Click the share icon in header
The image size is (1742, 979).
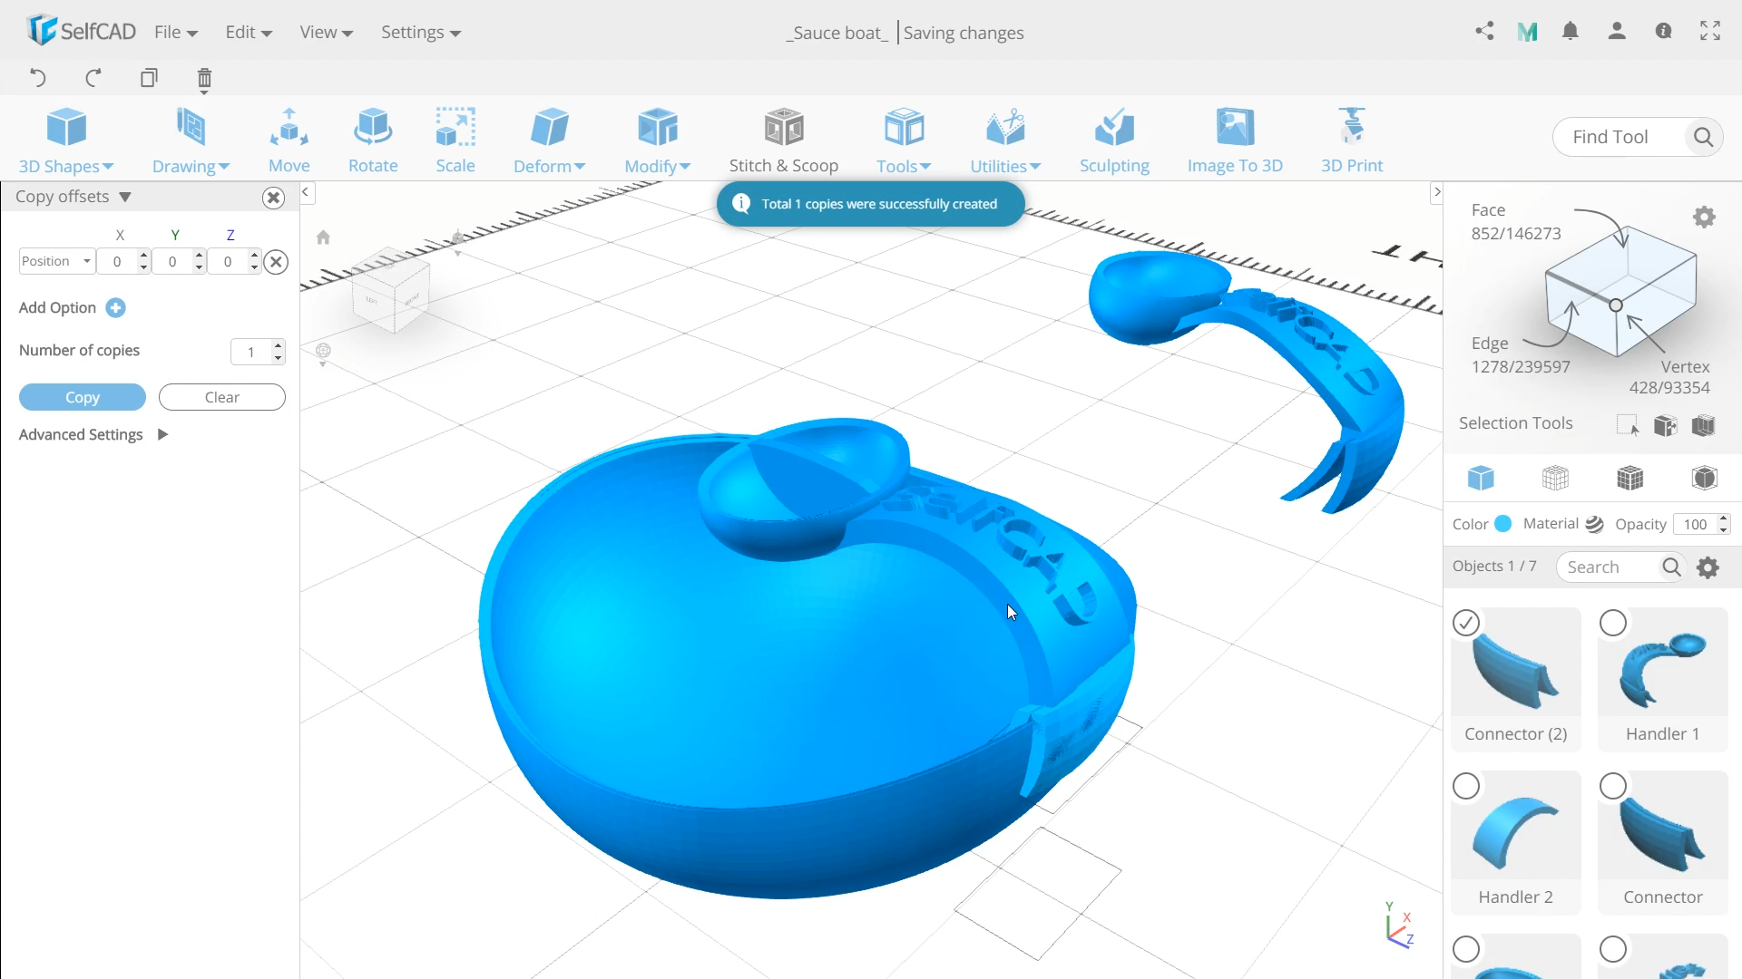tap(1484, 32)
